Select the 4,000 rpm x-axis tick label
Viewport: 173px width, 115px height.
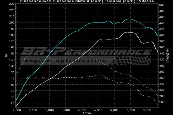click(82, 110)
